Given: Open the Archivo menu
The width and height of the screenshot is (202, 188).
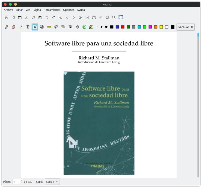Looking at the screenshot, I should tap(8, 10).
